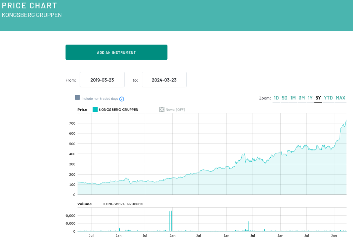This screenshot has height=249, width=353.
Task: Set zoom range to 1Y
Action: click(x=310, y=98)
